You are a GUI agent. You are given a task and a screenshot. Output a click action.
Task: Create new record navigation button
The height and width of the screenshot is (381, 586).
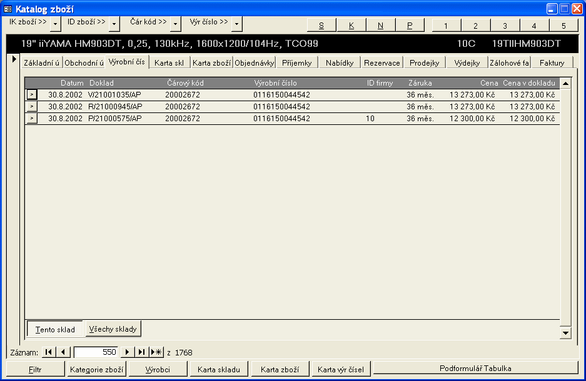pyautogui.click(x=156, y=352)
